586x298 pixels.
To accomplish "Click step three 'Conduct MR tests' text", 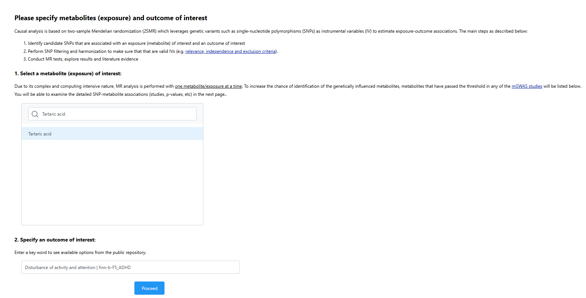I will click(83, 59).
